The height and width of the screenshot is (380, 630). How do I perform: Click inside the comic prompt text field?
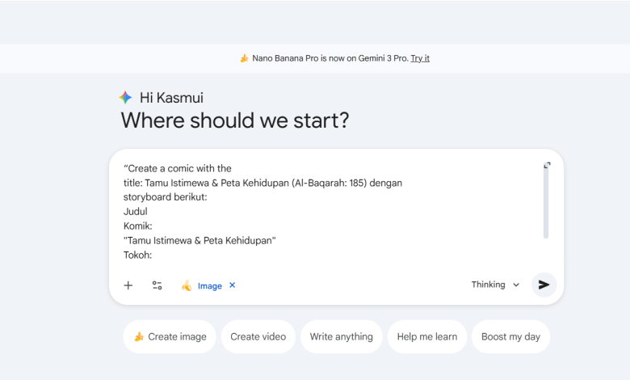pyautogui.click(x=323, y=212)
